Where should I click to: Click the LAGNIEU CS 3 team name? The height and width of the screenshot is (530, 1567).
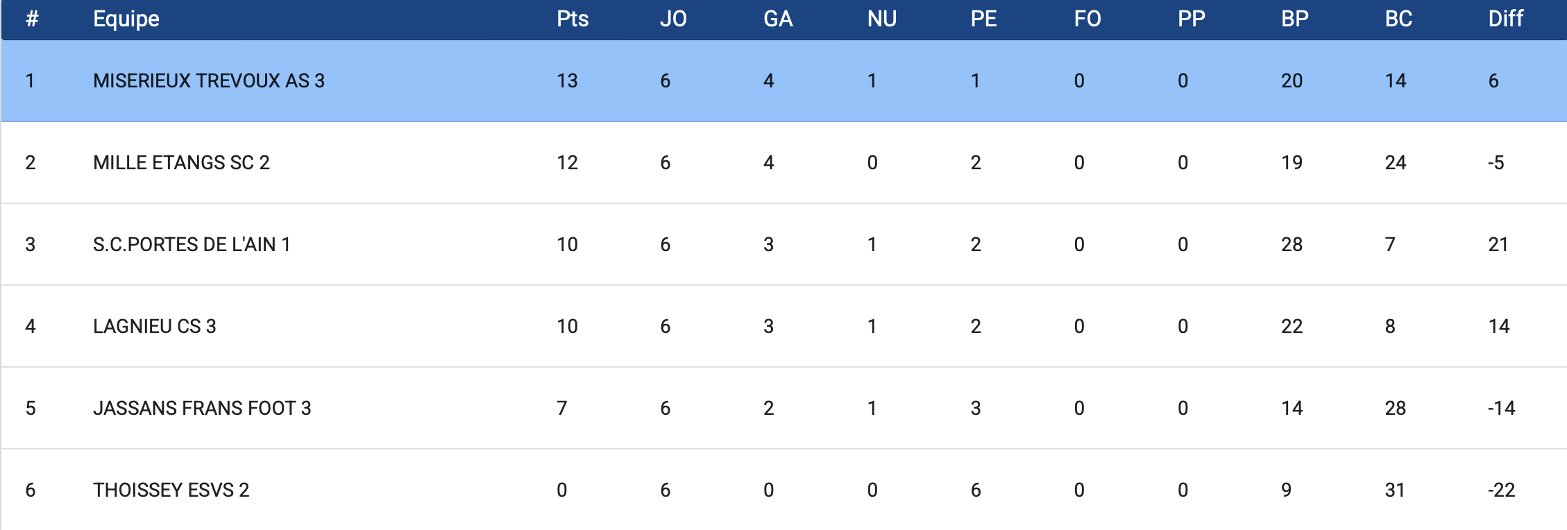pos(155,327)
